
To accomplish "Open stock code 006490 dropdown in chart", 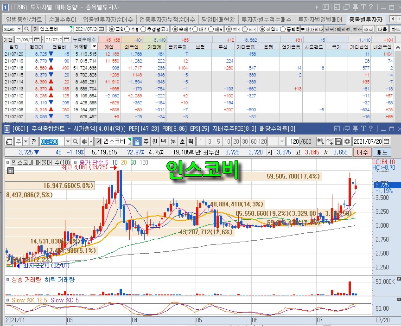I will click(x=68, y=141).
